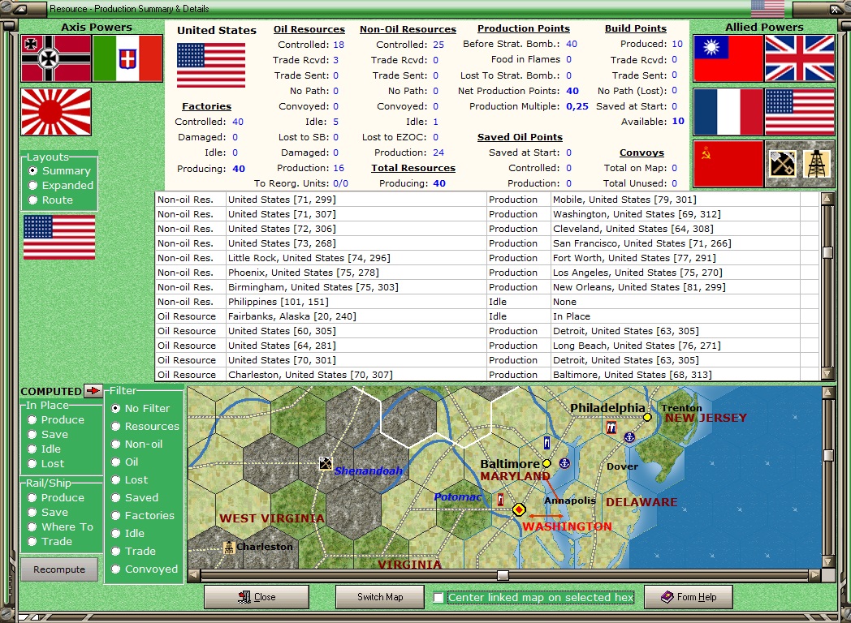Click the anchor port icon near Baltimore
The image size is (851, 623).
click(x=564, y=463)
